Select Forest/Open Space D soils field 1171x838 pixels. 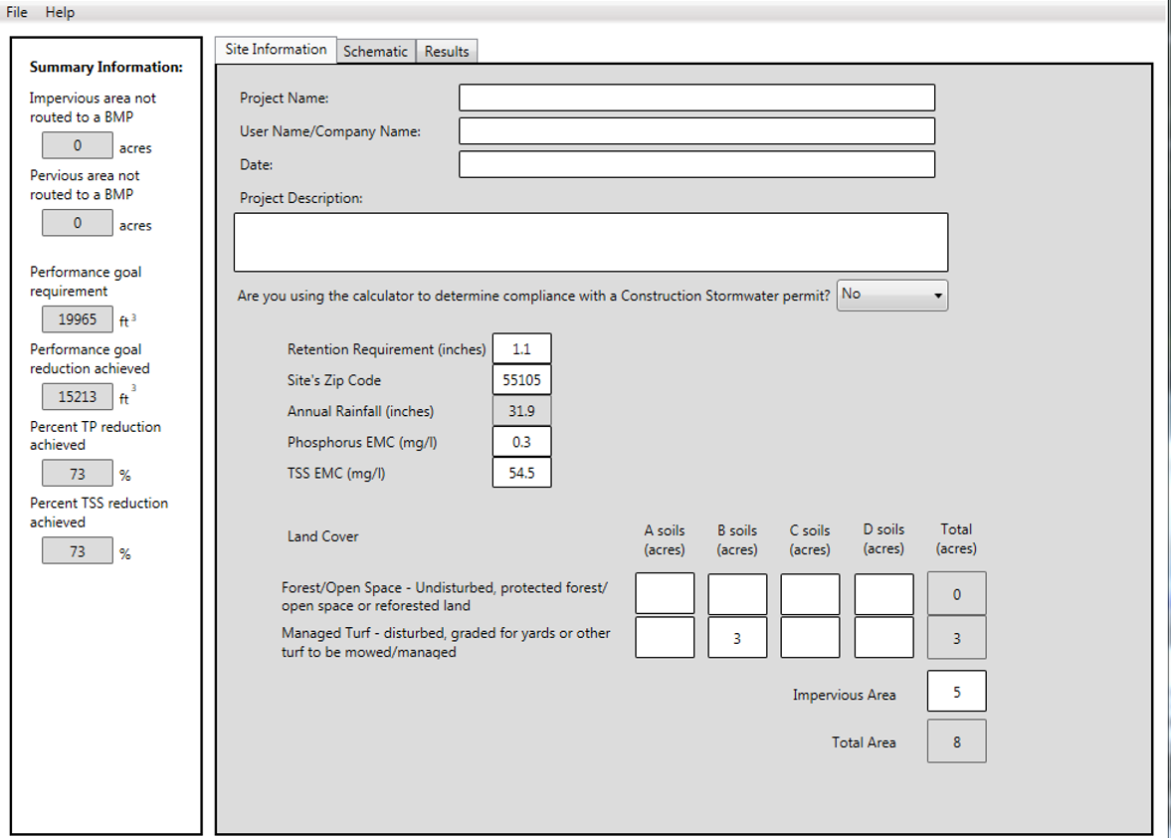(x=883, y=594)
